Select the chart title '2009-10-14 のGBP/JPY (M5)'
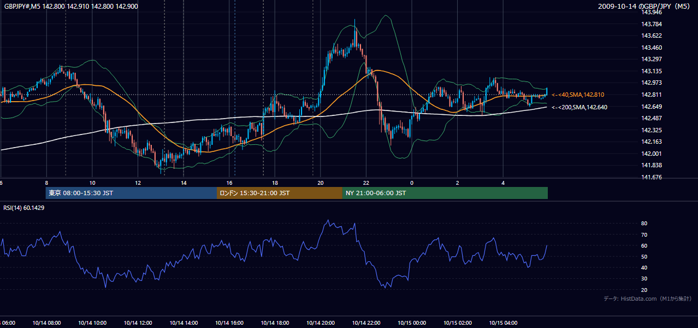Screen dimensions: 698x328 tap(645, 6)
